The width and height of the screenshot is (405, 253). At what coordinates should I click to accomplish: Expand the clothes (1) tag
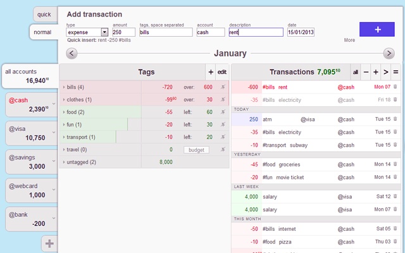(64, 100)
